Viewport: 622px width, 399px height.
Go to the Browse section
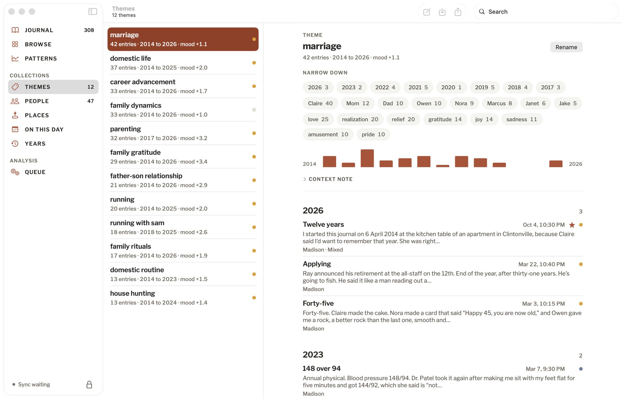pos(53,44)
